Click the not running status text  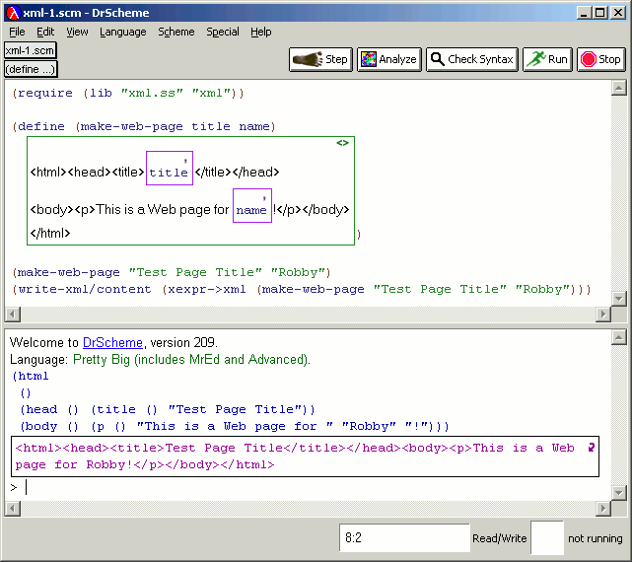595,538
